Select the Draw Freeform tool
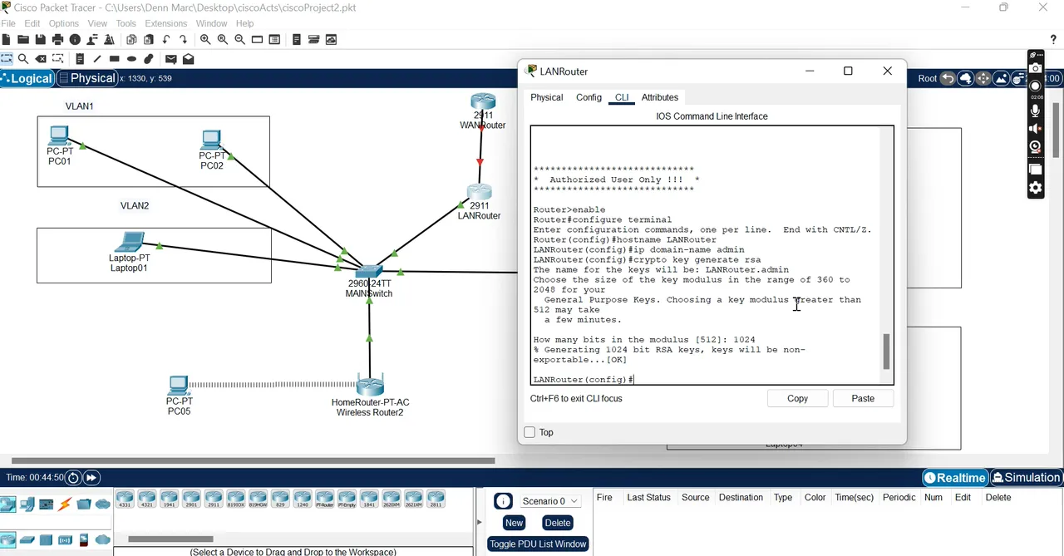This screenshot has height=556, width=1064. click(x=149, y=59)
